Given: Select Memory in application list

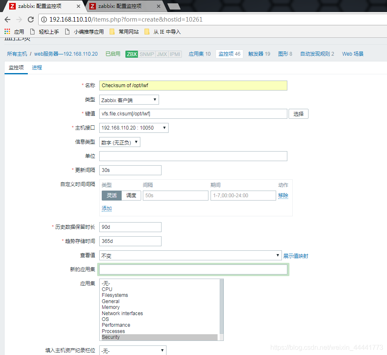Looking at the screenshot, I should point(159,307).
